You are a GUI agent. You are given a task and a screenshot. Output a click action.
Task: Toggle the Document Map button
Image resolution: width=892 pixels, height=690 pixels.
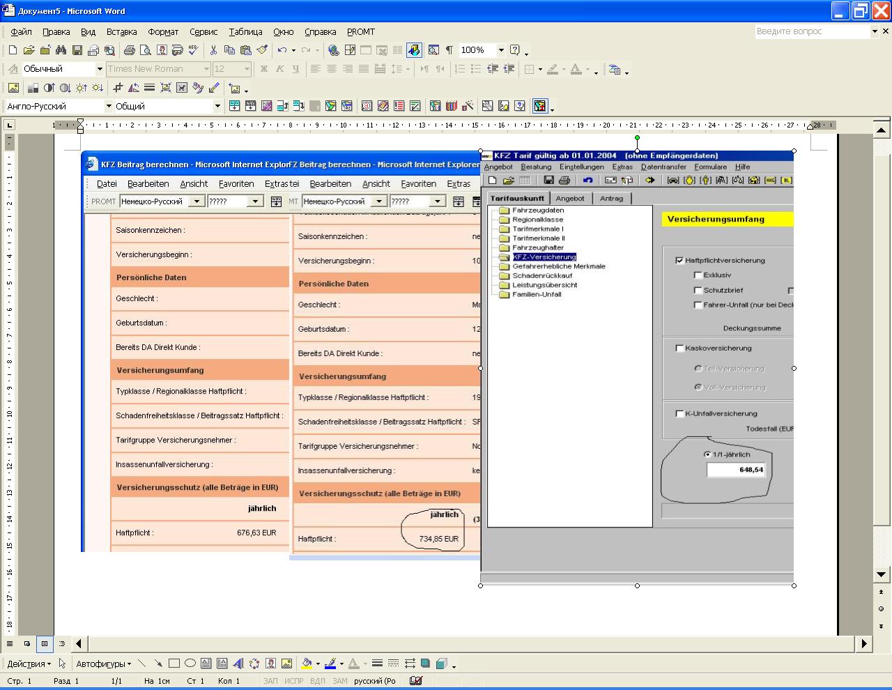pyautogui.click(x=433, y=50)
